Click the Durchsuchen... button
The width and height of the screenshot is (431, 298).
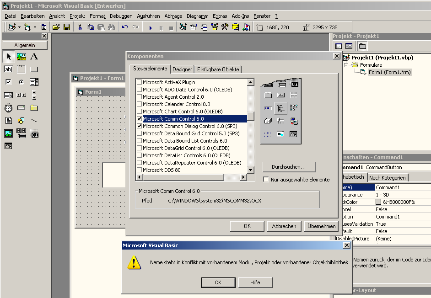(x=290, y=167)
